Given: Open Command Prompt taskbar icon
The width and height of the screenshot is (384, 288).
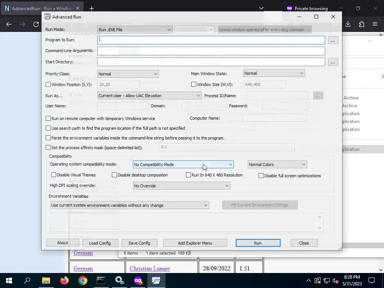Looking at the screenshot, I should coord(101,280).
